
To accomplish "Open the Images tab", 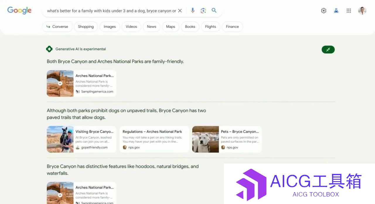I will coord(110,27).
